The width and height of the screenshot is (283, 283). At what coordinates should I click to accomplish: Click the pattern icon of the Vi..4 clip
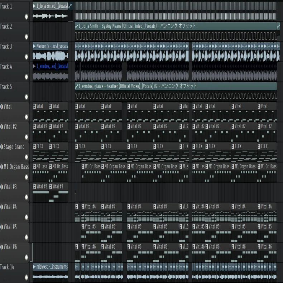(x=181, y=206)
